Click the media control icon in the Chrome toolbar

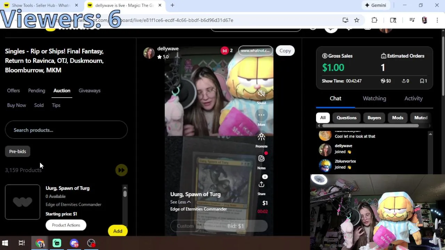[412, 20]
